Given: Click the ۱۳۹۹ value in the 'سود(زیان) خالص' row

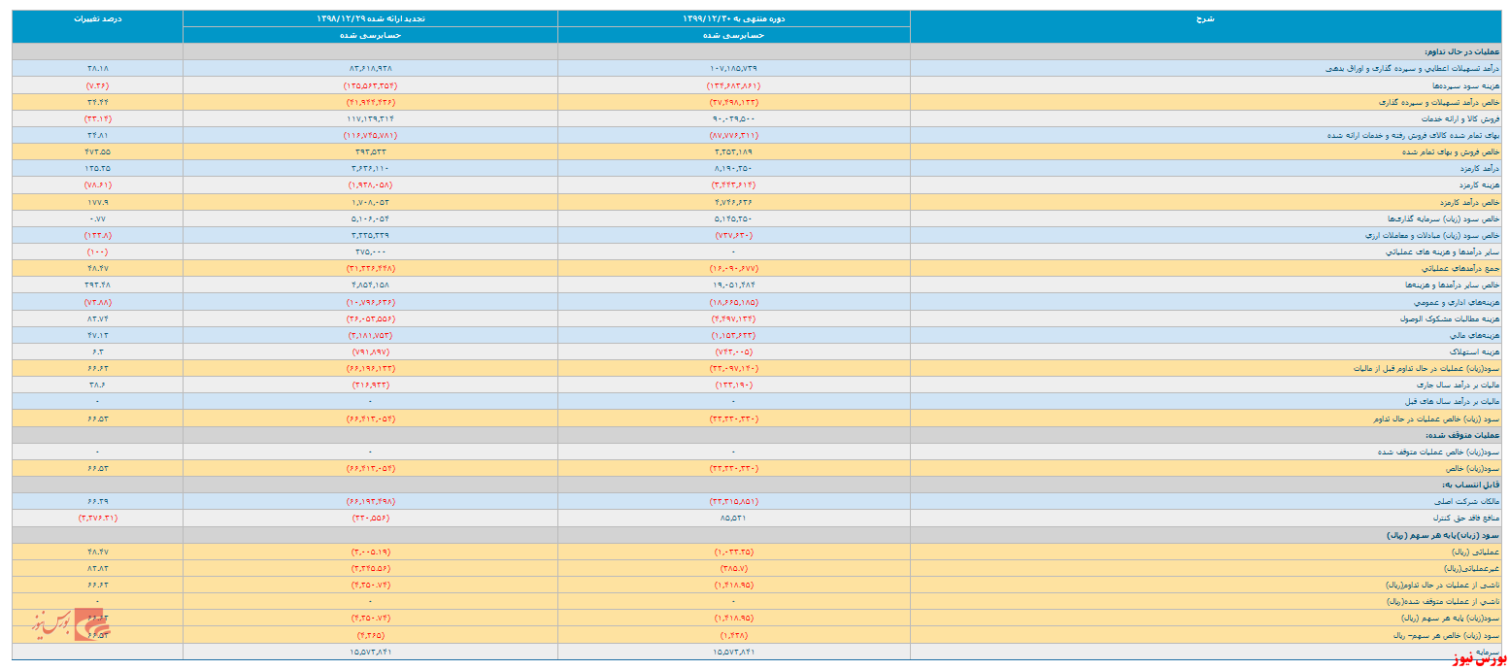Looking at the screenshot, I should point(734,468).
